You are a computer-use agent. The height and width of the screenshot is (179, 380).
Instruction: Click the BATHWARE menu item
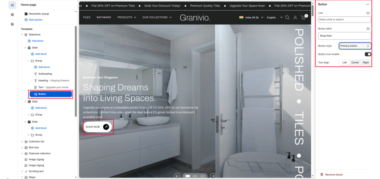[x=104, y=17]
